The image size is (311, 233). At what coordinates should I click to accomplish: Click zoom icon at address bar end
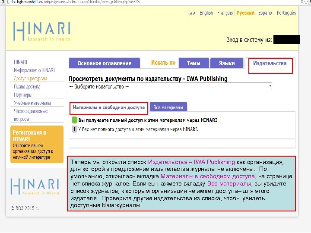tap(302, 2)
